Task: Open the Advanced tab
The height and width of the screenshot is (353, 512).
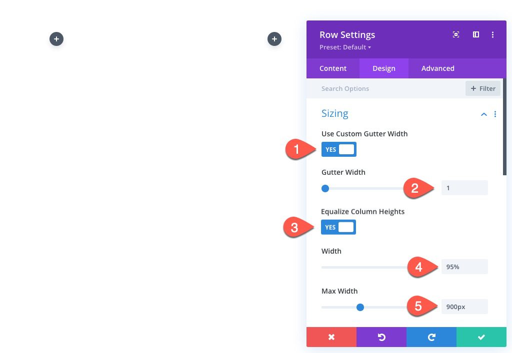Action: pyautogui.click(x=437, y=68)
